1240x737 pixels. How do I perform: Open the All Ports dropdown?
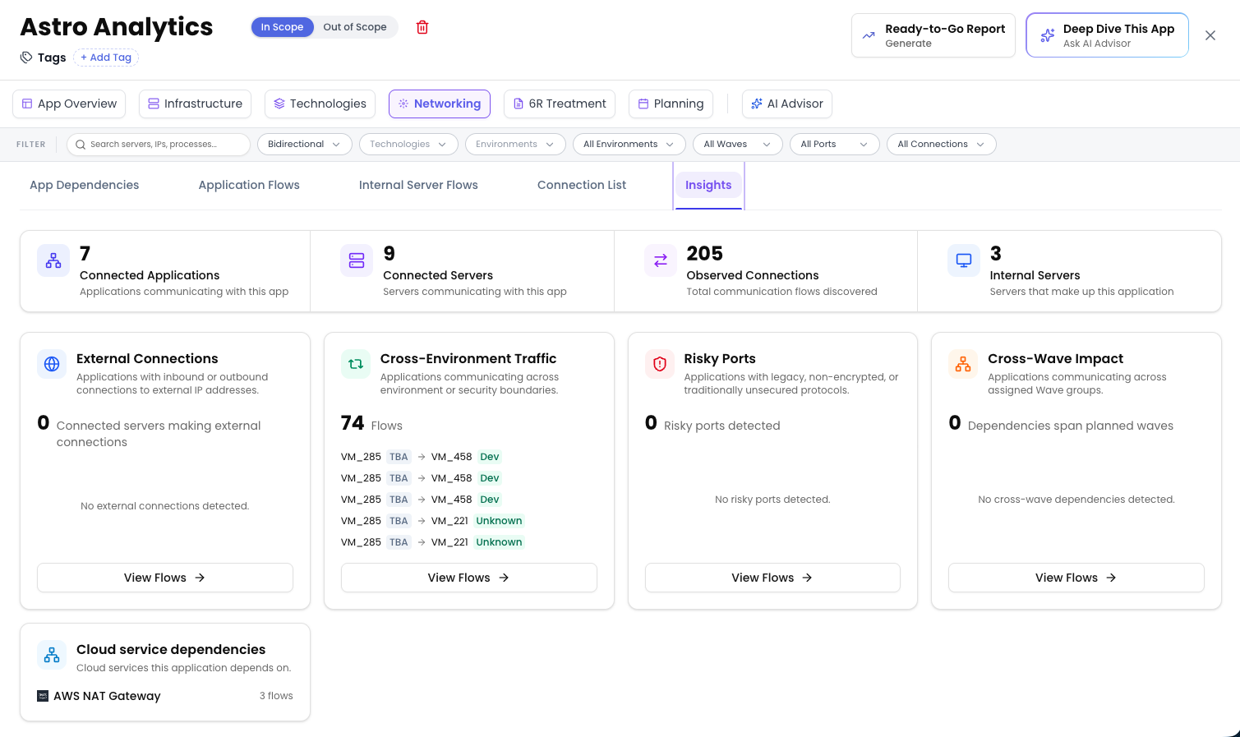[835, 145]
